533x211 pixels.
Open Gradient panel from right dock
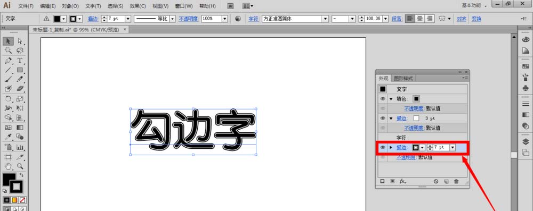tap(525, 114)
